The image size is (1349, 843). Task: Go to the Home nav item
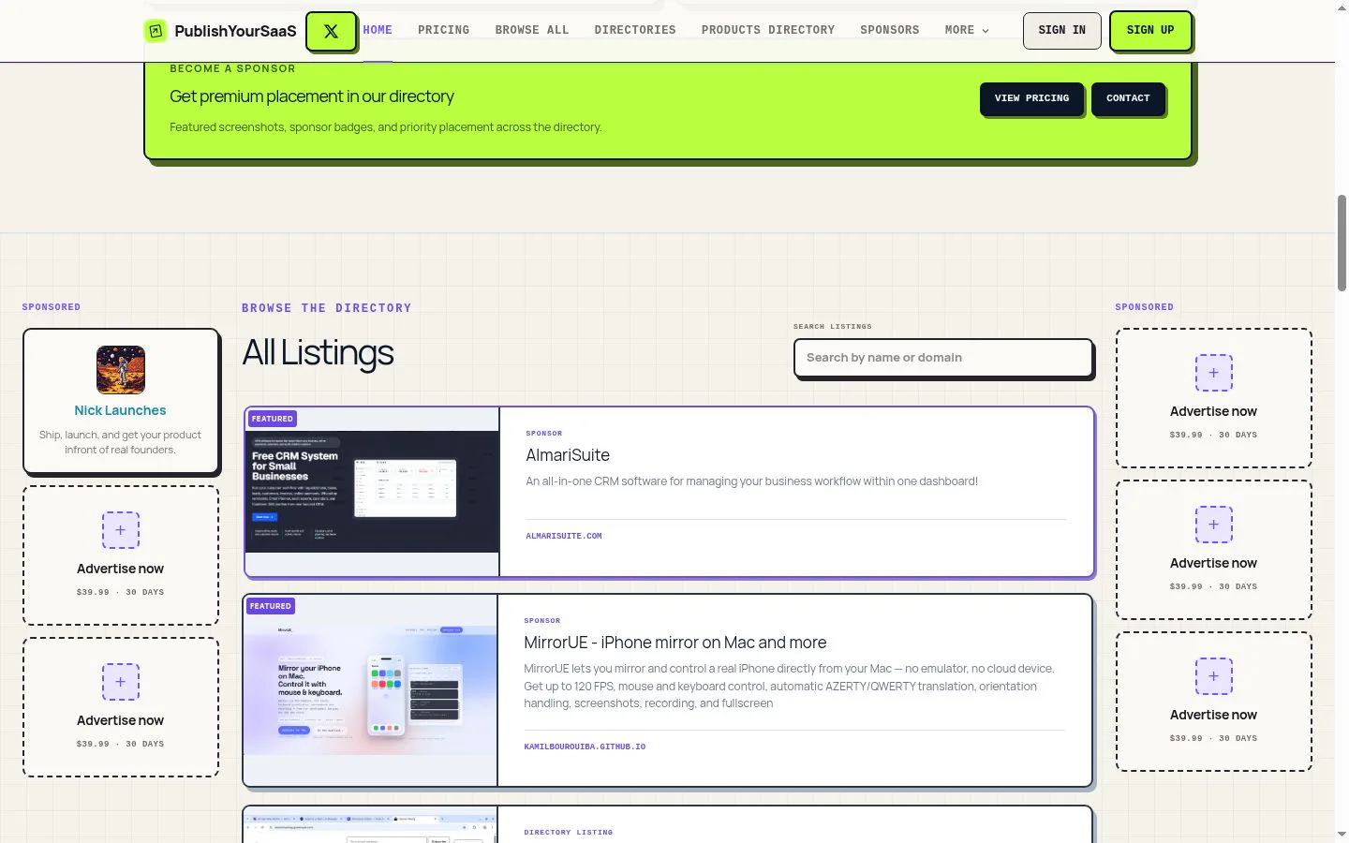pyautogui.click(x=378, y=30)
